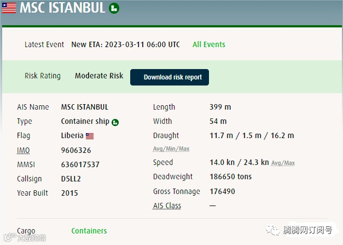Select the MSC ISTANBUL page title
Screen dimensions: 343x245
pos(62,8)
